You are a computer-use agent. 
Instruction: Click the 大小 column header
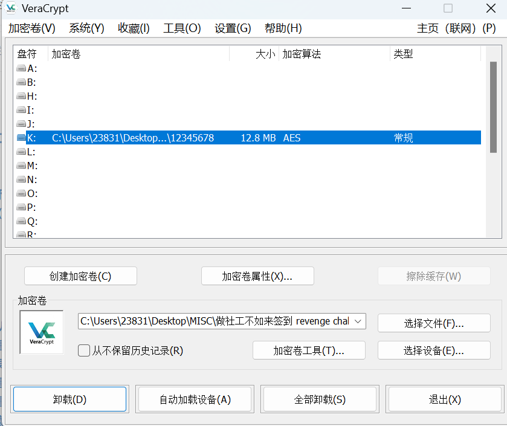[x=254, y=54]
